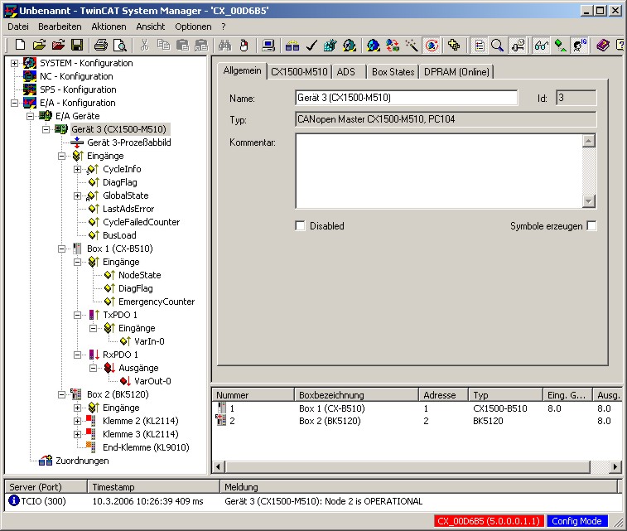Click the glasses Show Online Data icon

[541, 46]
